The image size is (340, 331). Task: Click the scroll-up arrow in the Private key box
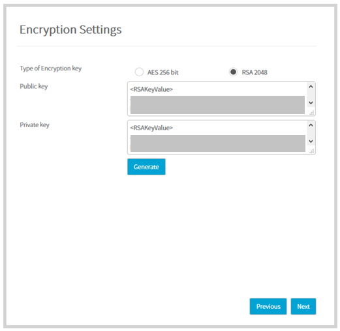311,125
